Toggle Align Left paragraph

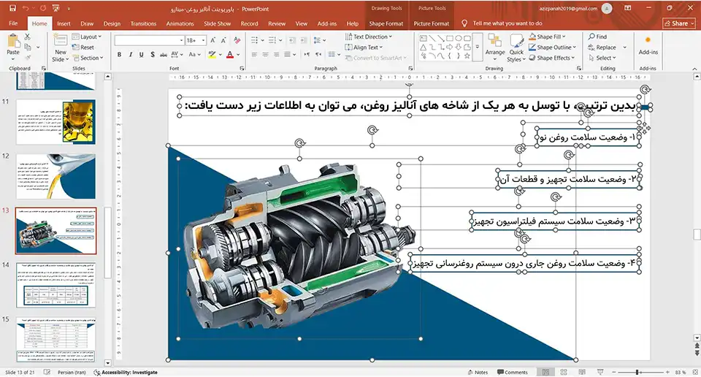point(254,55)
